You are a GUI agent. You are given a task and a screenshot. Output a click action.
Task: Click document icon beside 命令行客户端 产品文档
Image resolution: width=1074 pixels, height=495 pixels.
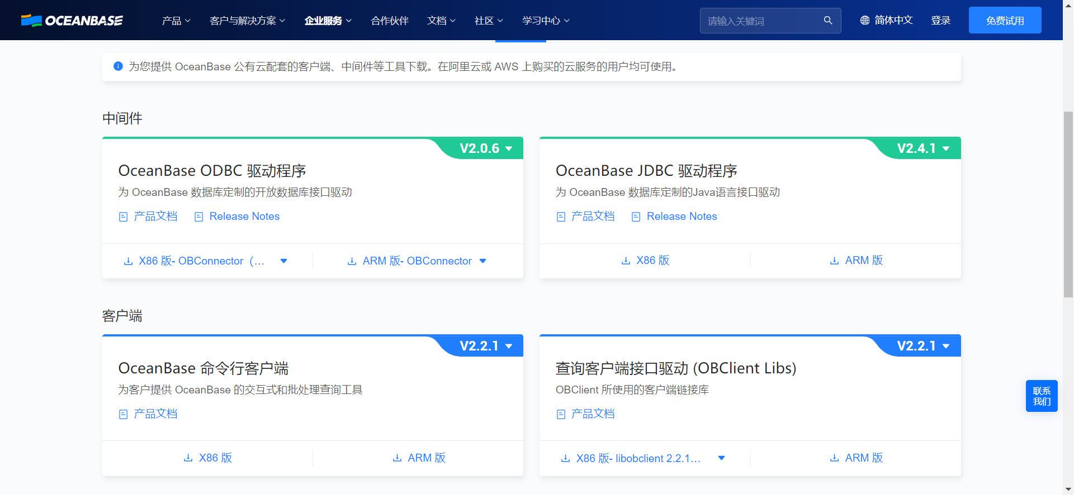pyautogui.click(x=124, y=414)
